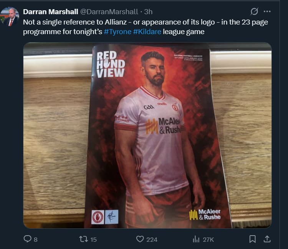Click the 27K views count
Image resolution: width=288 pixels, height=249 pixels.
coord(209,240)
